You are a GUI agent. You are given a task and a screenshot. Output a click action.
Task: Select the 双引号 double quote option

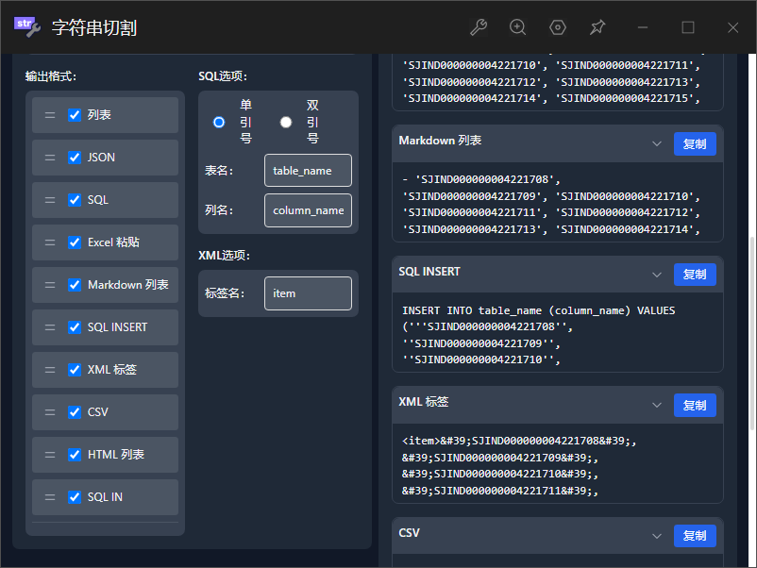286,122
